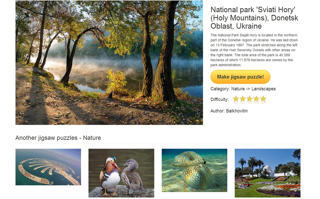This screenshot has width=320, height=199.
Task: Select the spotted fish underwater thumbnail
Action: coord(194,170)
